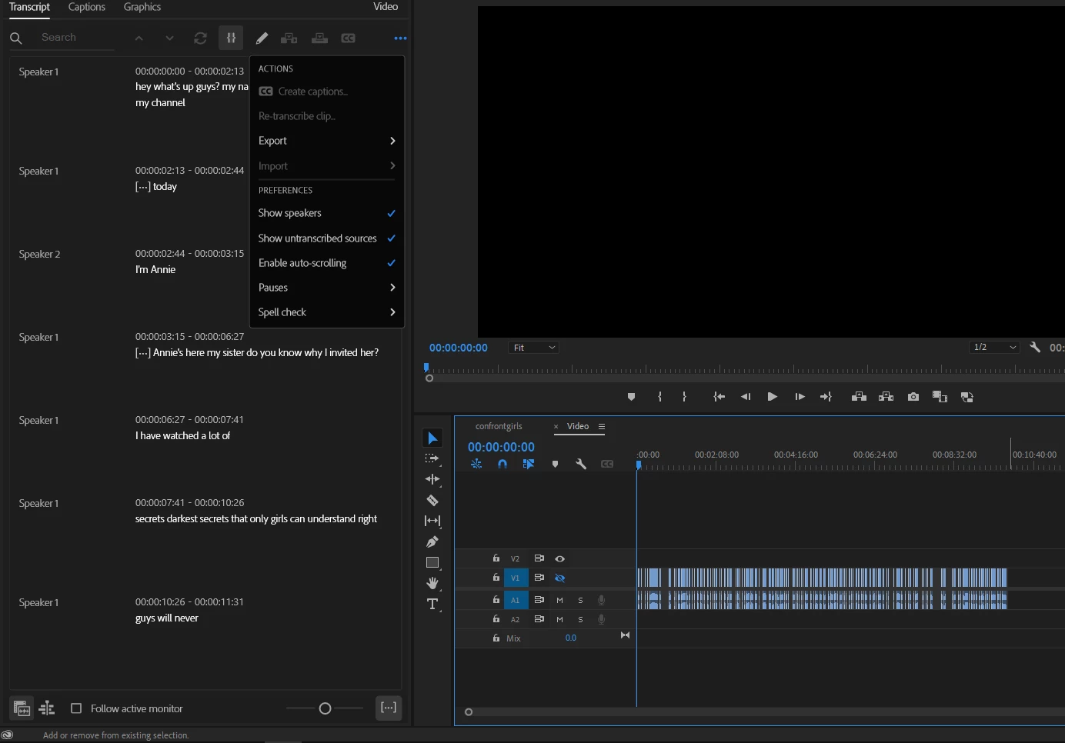The image size is (1065, 743).
Task: Select the Razor tool
Action: coord(432,500)
